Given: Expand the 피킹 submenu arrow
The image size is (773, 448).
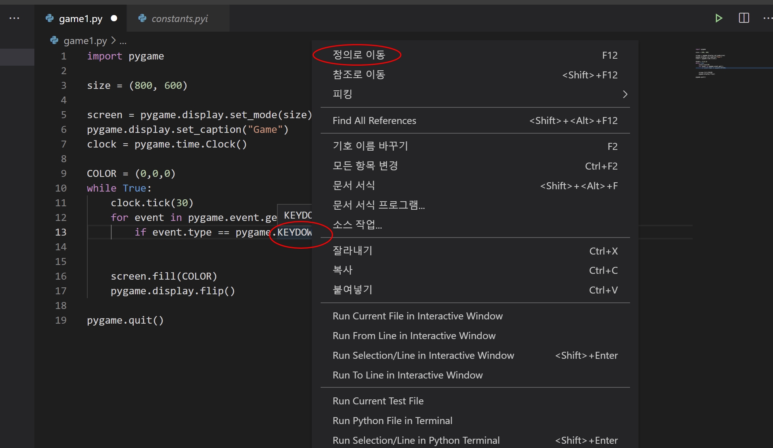Looking at the screenshot, I should 625,94.
